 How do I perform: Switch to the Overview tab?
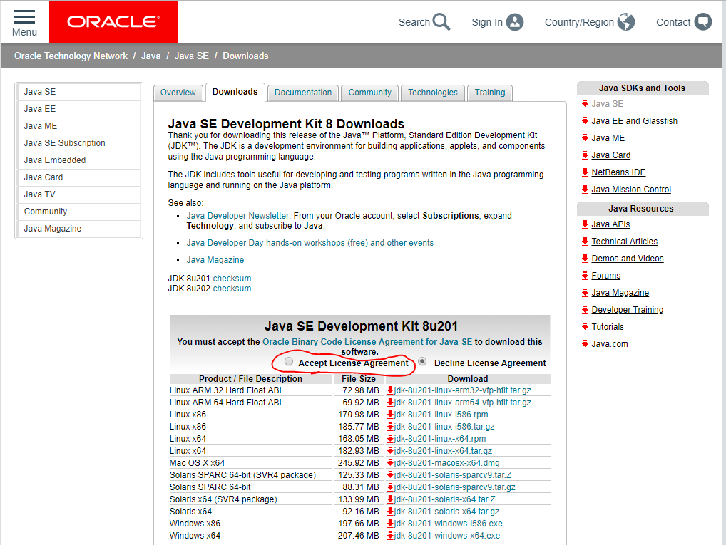[178, 93]
